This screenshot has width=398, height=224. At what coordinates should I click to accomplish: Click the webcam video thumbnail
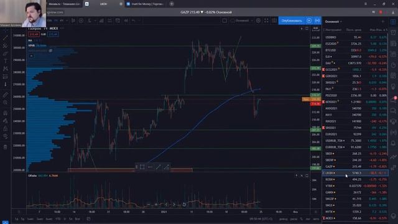click(x=23, y=14)
